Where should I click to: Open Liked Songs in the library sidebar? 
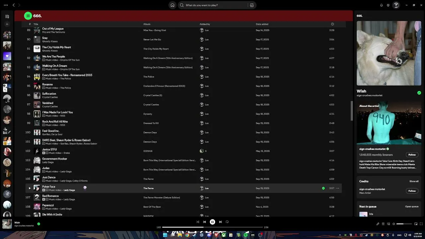click(7, 56)
